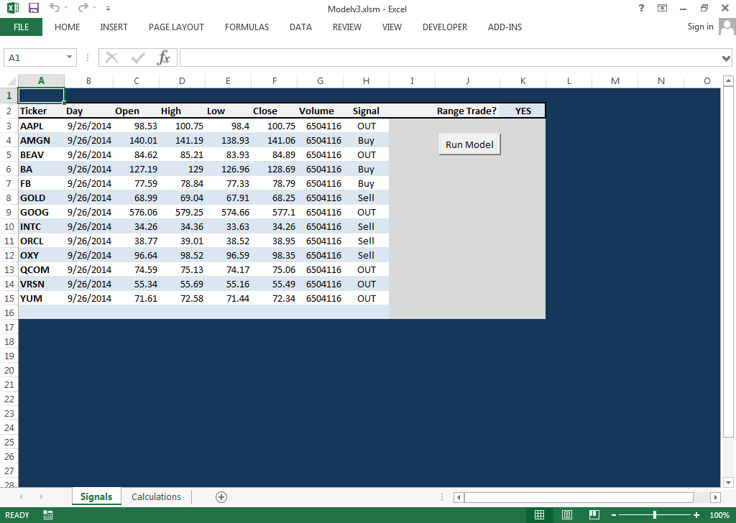Click the Select All corner triangle

(11, 81)
